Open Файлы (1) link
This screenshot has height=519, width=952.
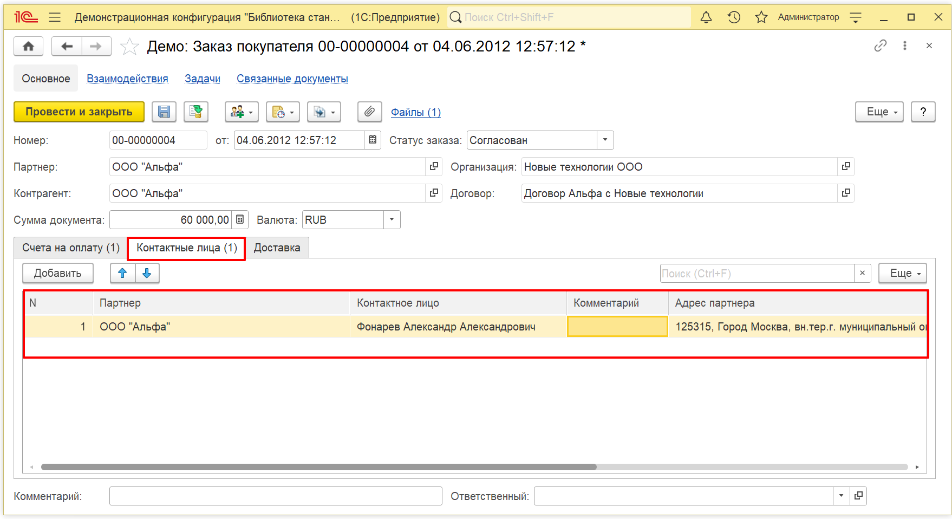point(416,112)
